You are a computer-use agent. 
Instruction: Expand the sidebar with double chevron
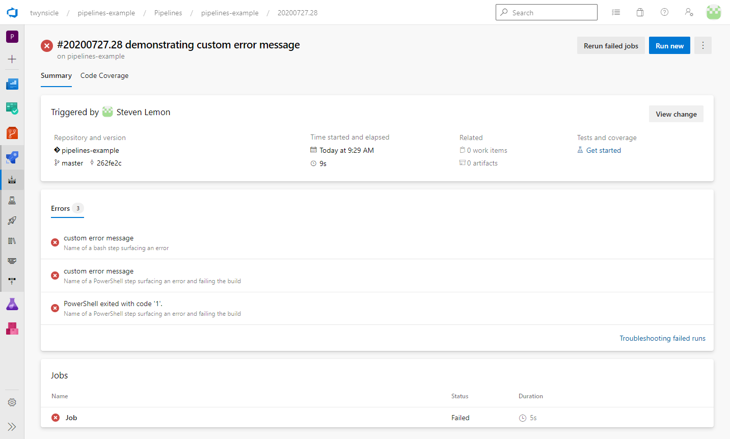click(12, 427)
